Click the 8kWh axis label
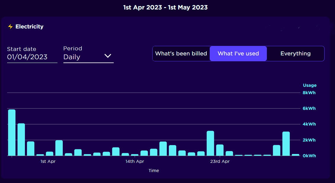Viewport: 335px width, 183px height. coord(309,93)
